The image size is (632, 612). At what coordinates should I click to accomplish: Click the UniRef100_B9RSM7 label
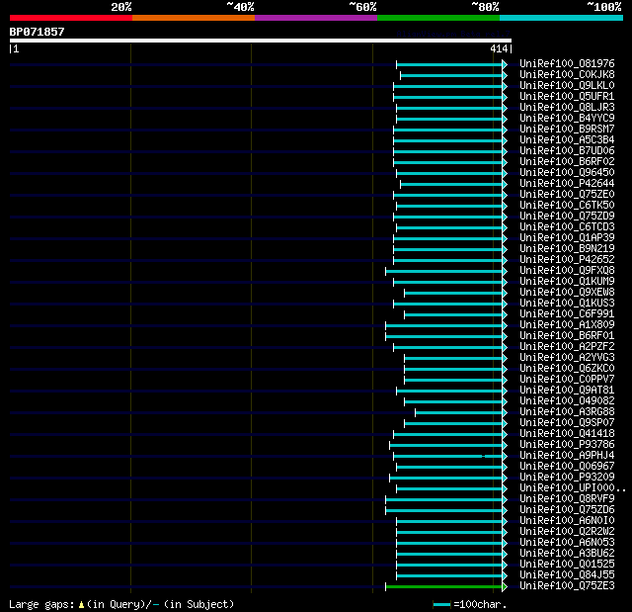(567, 130)
